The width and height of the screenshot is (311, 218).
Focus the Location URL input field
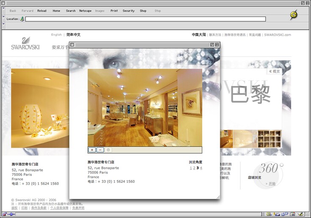[x=146, y=19]
